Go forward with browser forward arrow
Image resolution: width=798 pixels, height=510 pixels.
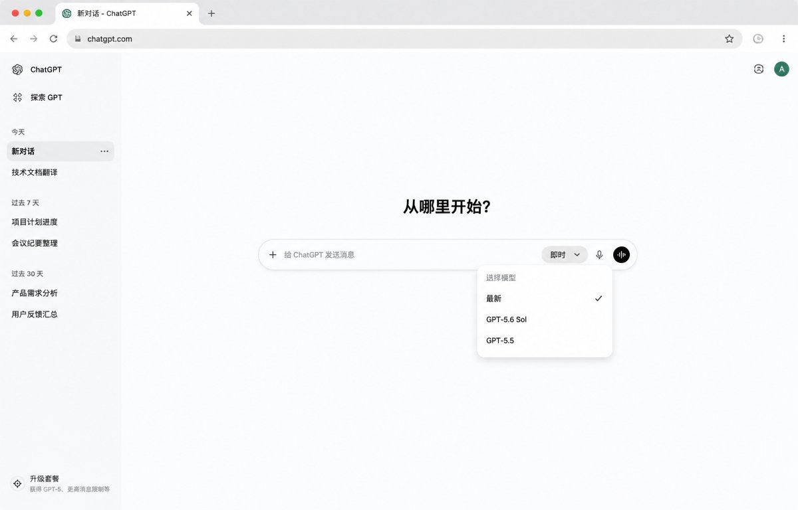coord(34,39)
